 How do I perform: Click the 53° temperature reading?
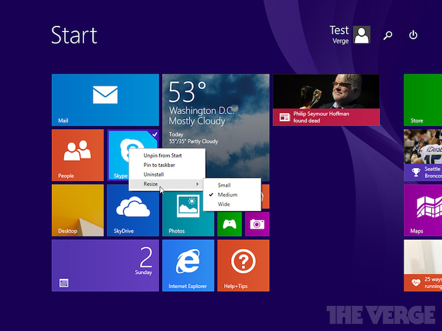(x=188, y=92)
